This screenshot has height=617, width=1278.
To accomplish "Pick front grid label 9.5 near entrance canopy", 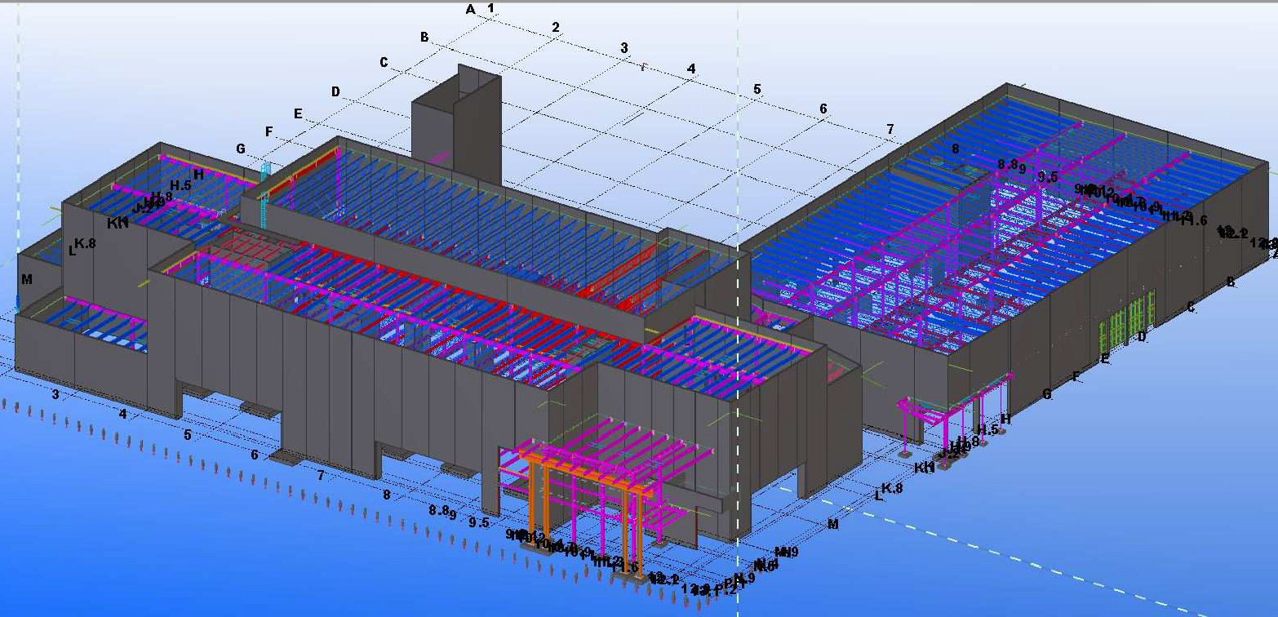I will [478, 522].
